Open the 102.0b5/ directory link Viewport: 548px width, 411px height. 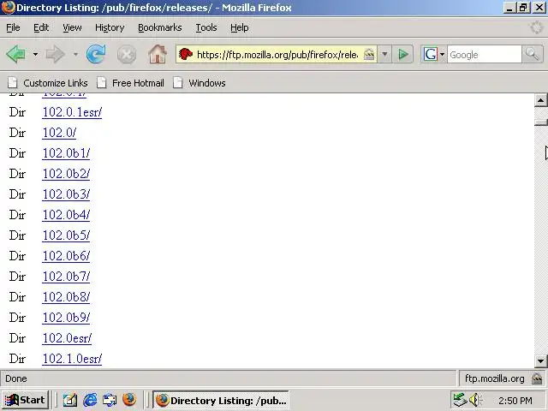tap(66, 235)
